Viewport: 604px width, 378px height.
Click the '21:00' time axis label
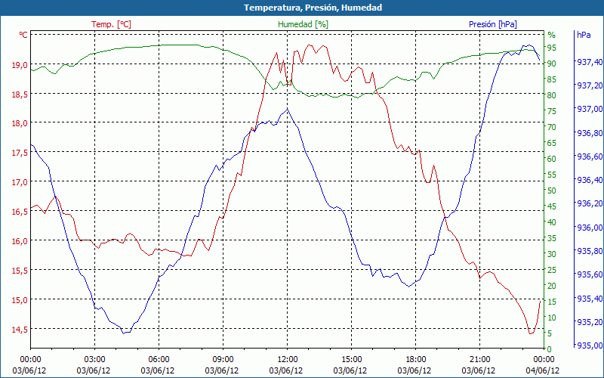[480, 360]
